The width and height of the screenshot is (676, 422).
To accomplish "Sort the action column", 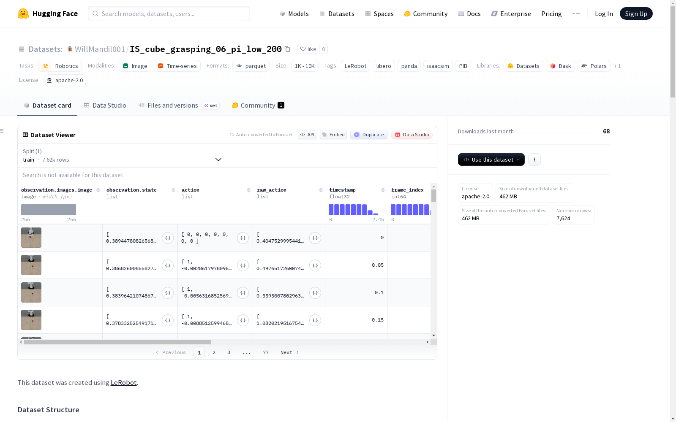I will click(248, 190).
